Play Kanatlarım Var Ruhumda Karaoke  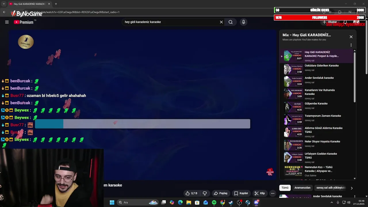[316, 94]
